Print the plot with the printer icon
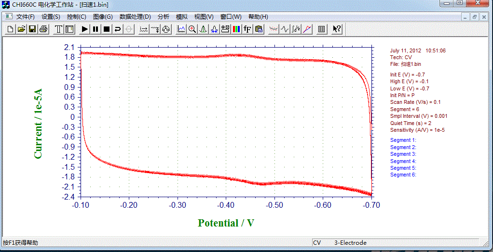This screenshot has width=493, height=252. (x=43, y=29)
